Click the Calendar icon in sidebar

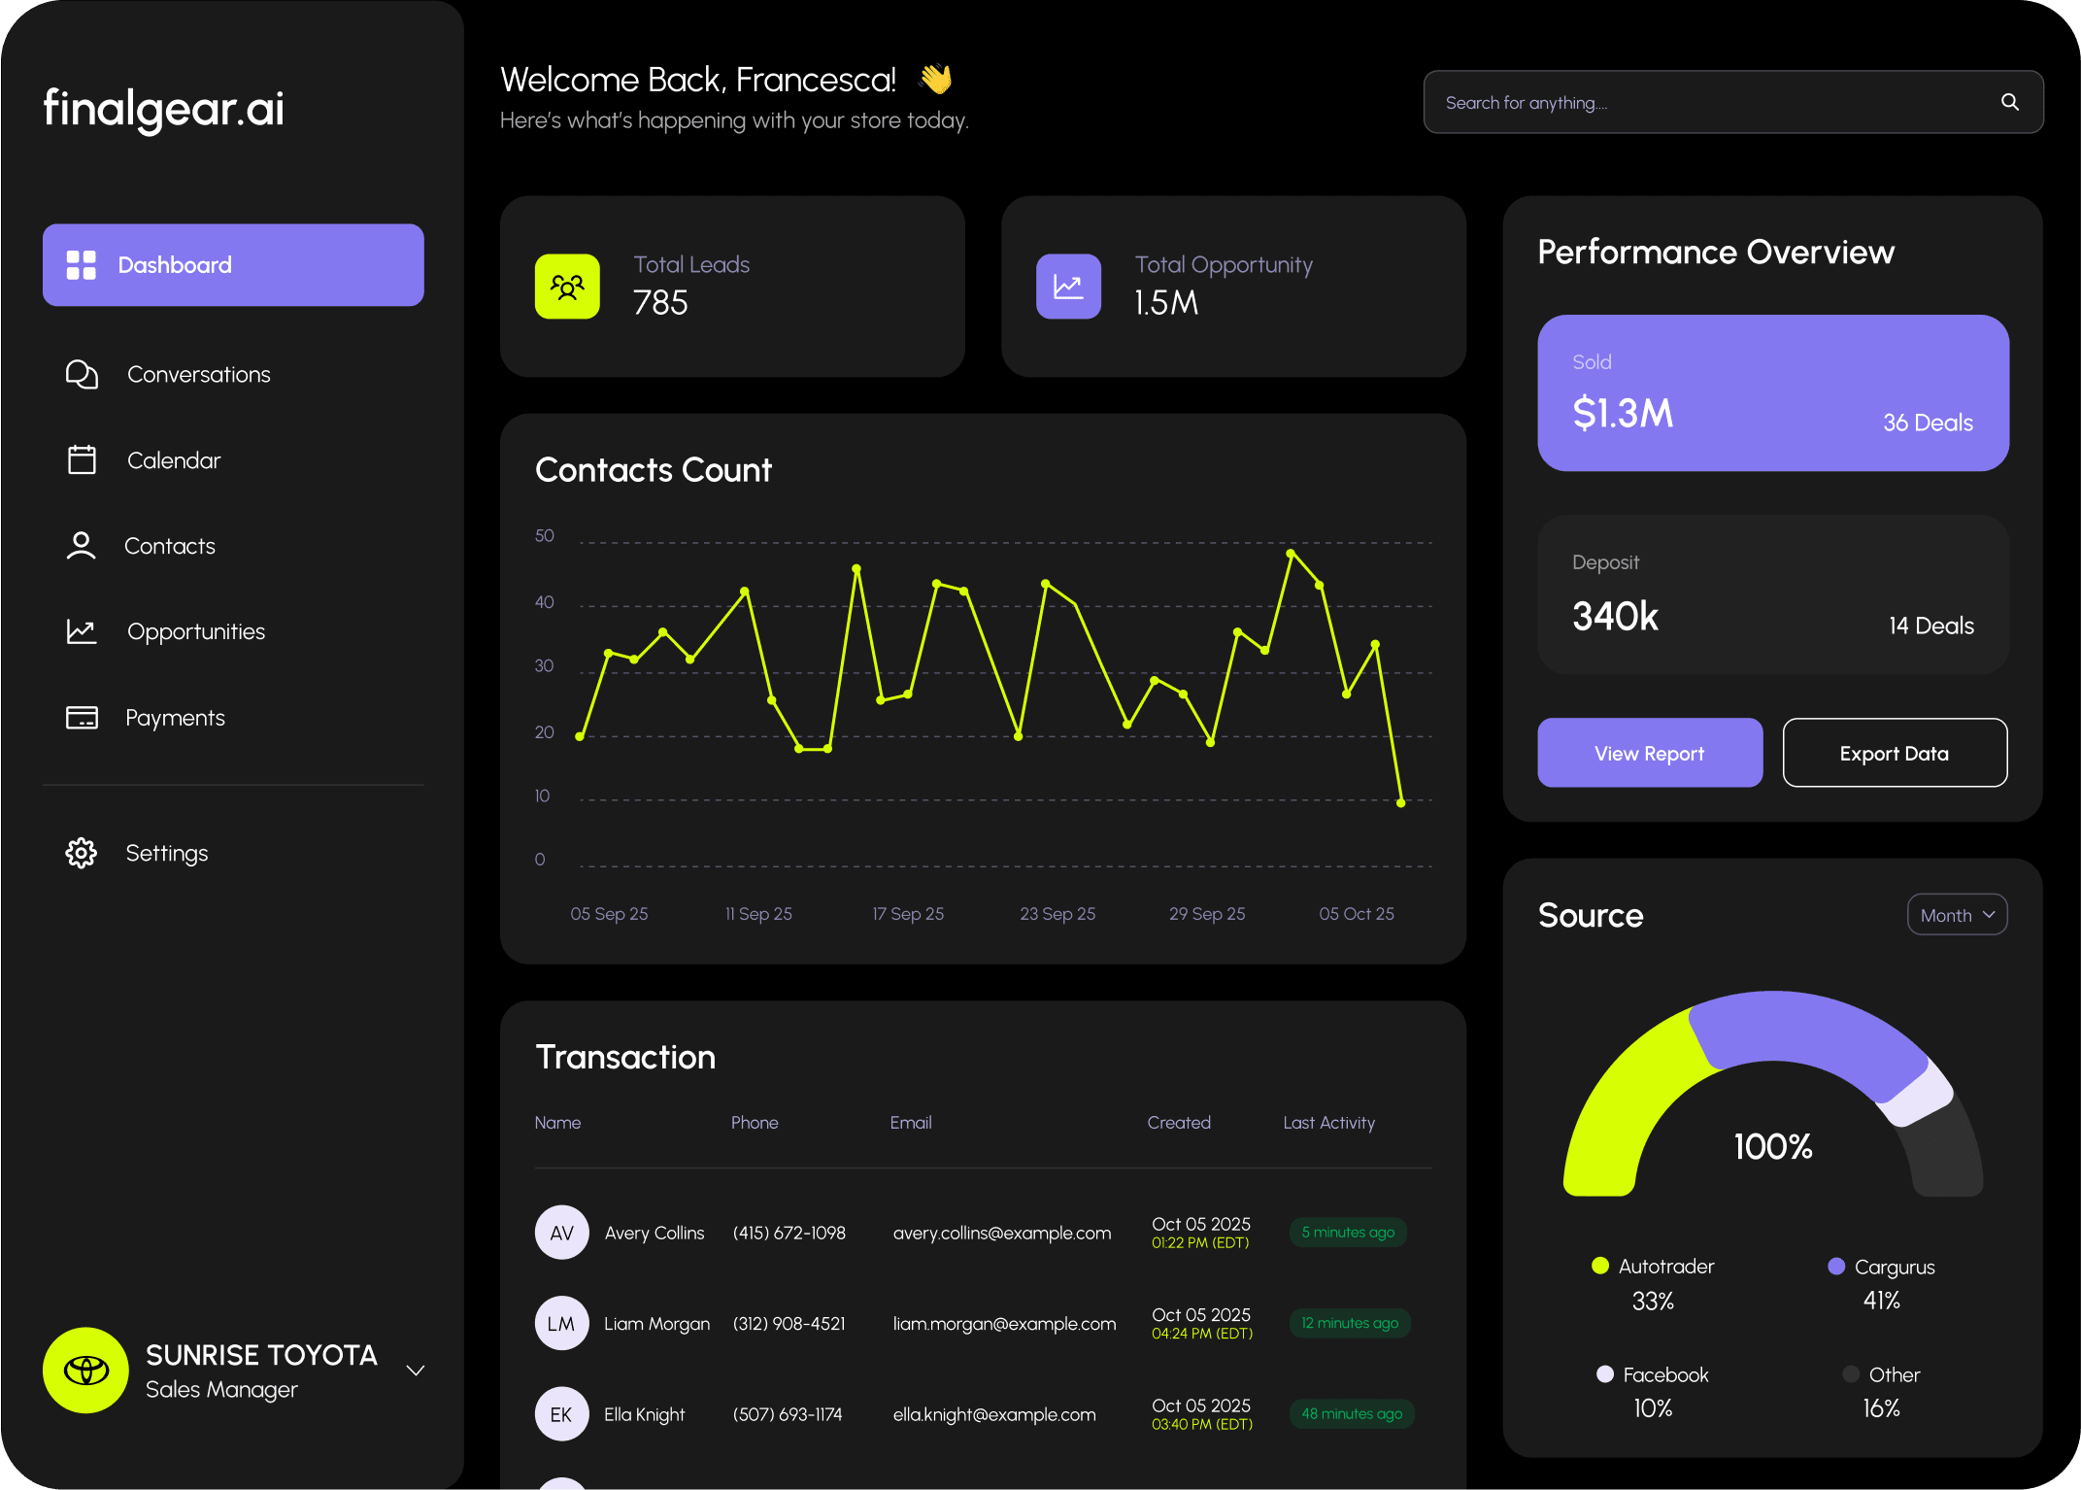(82, 460)
